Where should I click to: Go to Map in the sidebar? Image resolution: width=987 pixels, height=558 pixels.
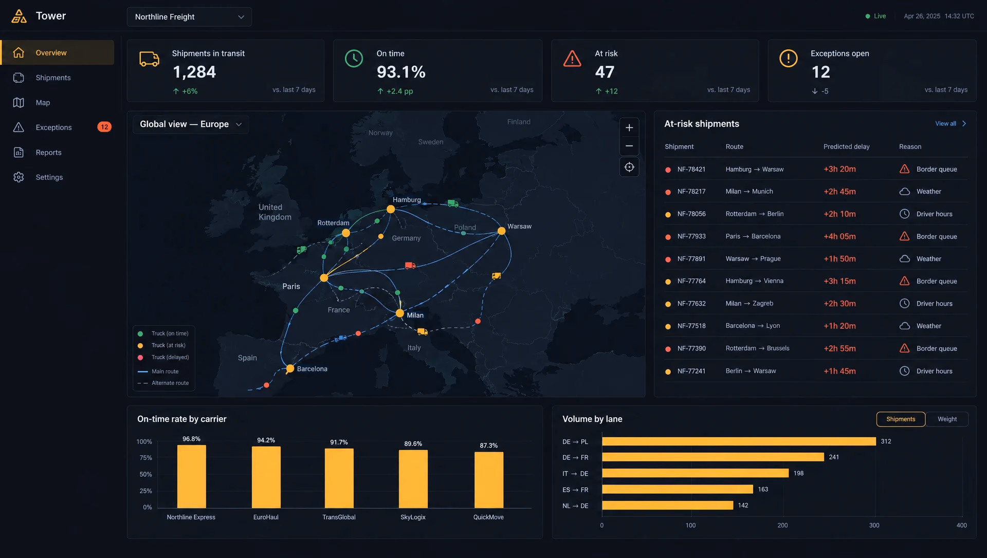(58, 103)
